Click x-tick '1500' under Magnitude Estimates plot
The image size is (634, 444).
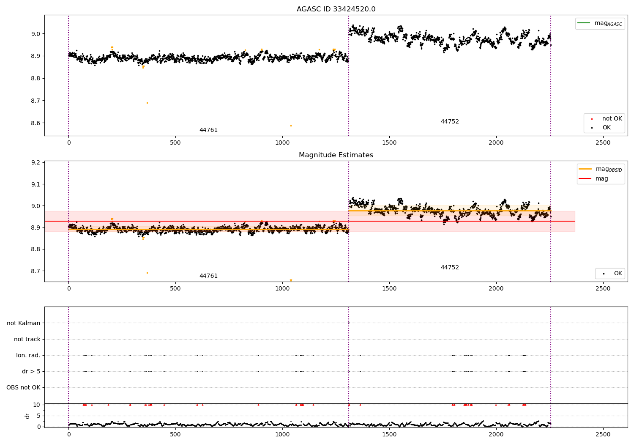[x=389, y=289]
